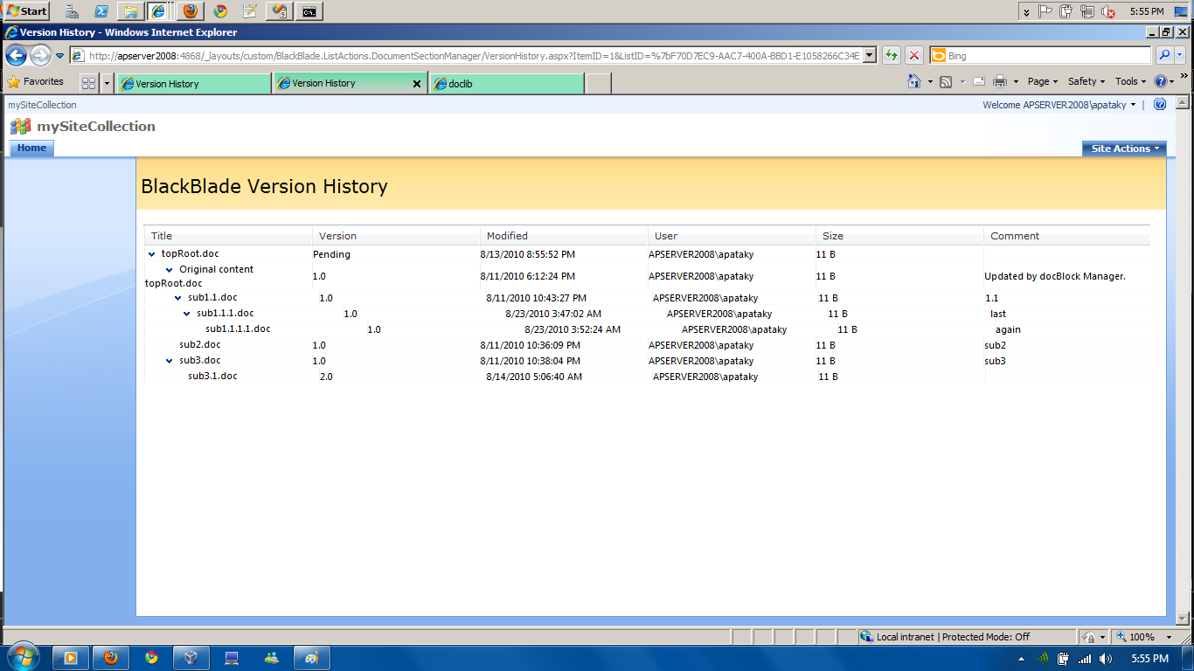Click the Print printer icon
This screenshot has width=1194, height=671.
1000,81
